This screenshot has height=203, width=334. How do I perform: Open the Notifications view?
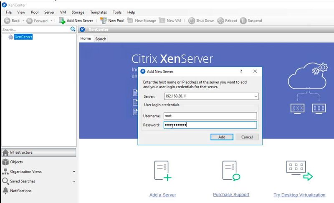click(x=39, y=190)
